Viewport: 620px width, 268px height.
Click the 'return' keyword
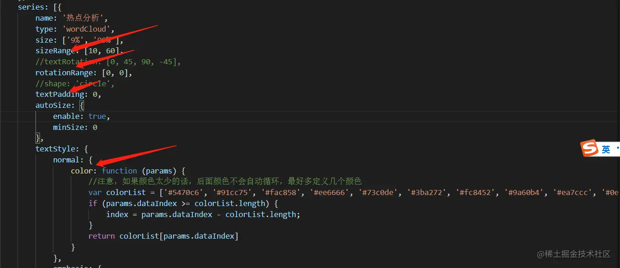[x=101, y=236]
